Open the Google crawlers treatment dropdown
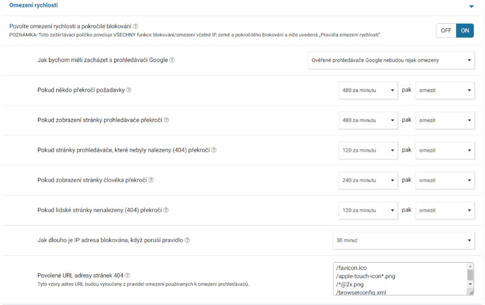This screenshot has width=485, height=305. point(391,60)
